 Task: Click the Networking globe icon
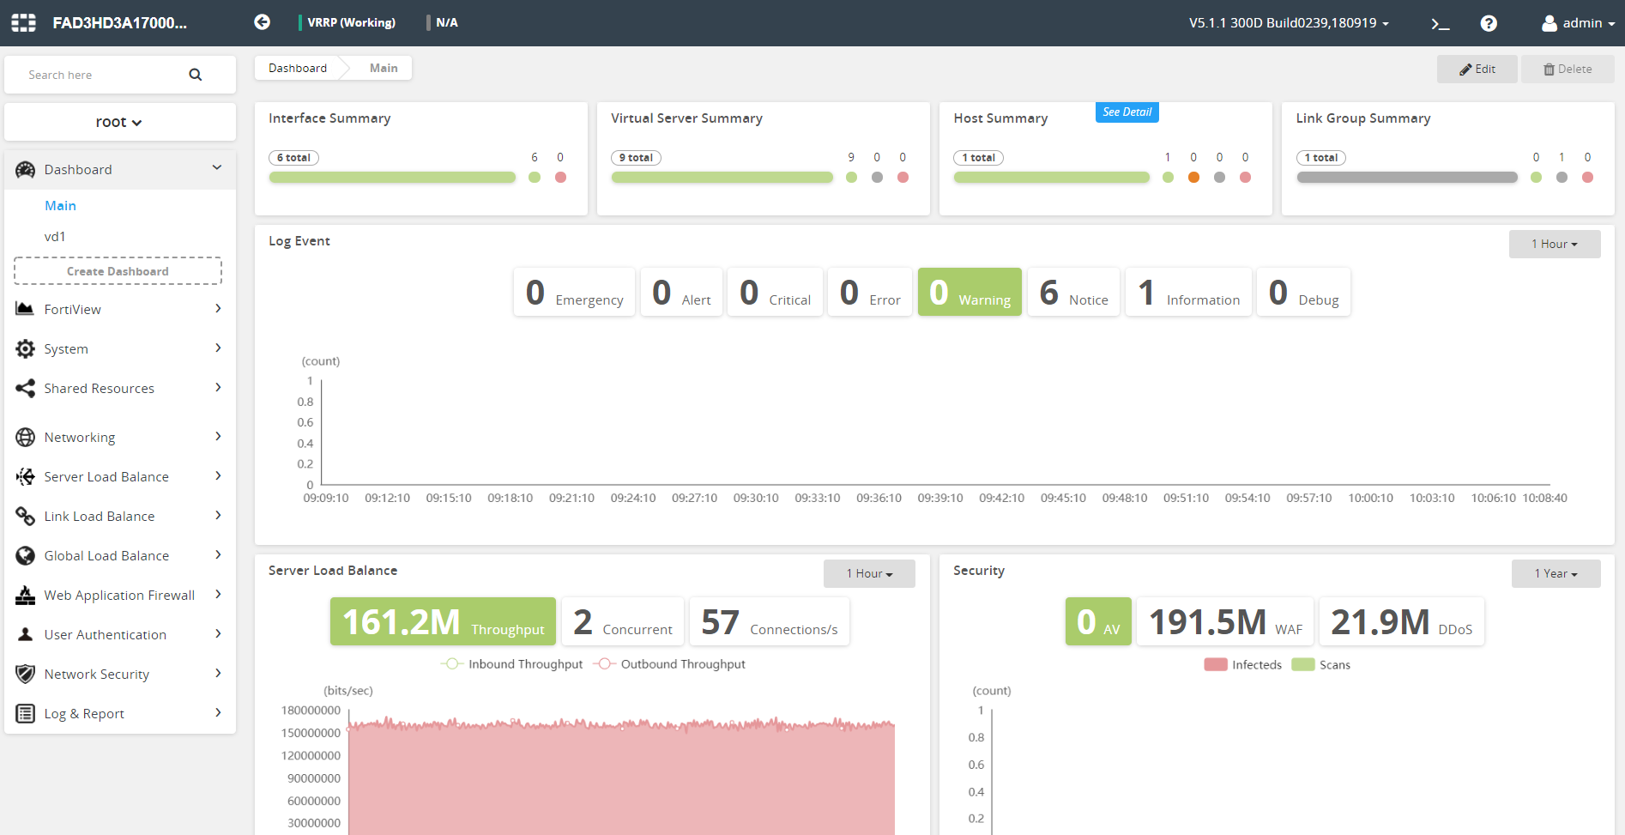pos(25,437)
